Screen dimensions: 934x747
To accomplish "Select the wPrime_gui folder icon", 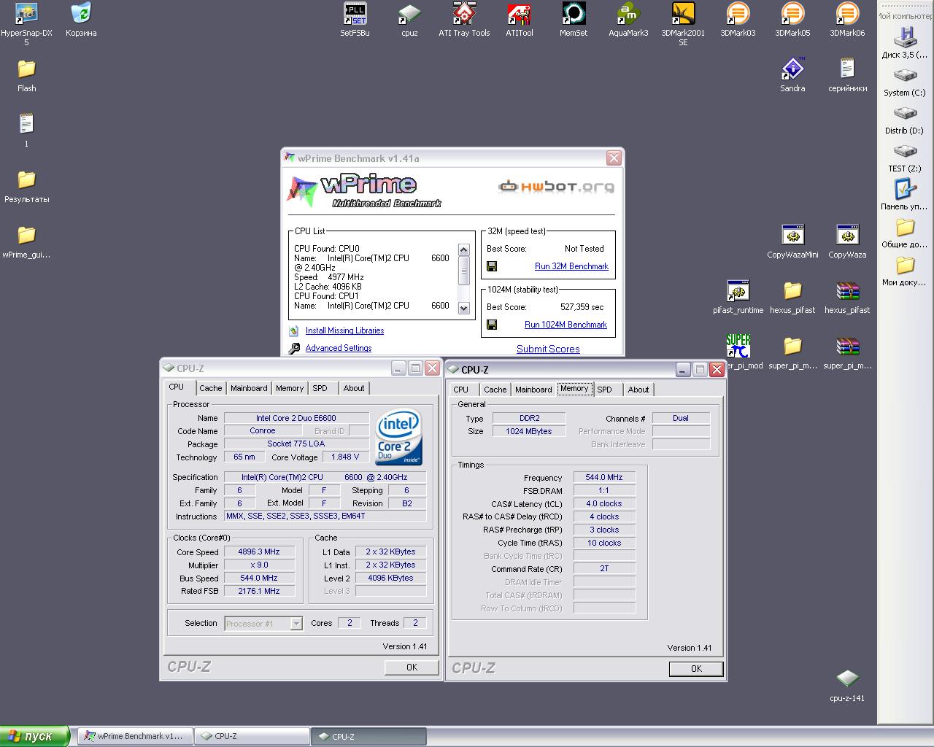I will [x=26, y=235].
